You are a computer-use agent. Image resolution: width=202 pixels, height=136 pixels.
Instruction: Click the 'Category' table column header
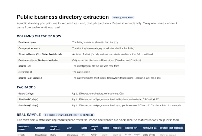pyautogui.click(x=40, y=128)
